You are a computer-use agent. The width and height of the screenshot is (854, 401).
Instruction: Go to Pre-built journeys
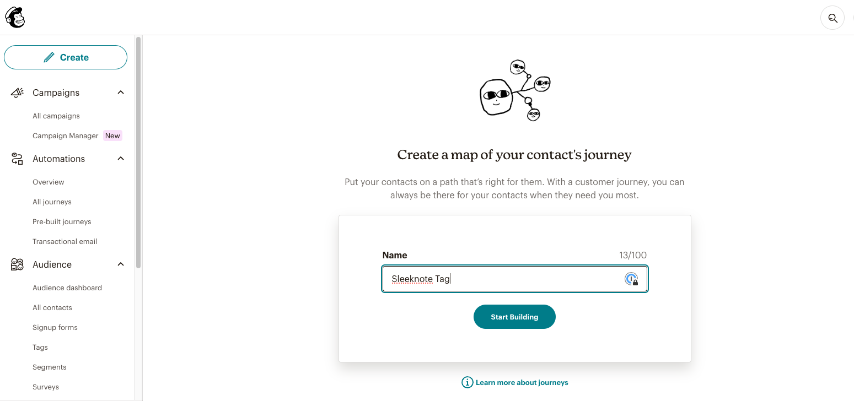62,221
